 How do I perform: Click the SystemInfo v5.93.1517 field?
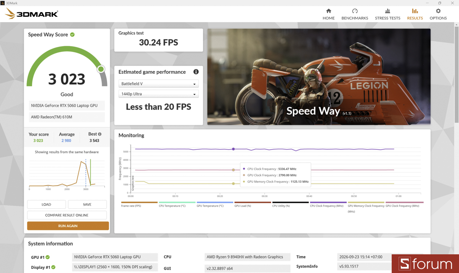(x=365, y=267)
